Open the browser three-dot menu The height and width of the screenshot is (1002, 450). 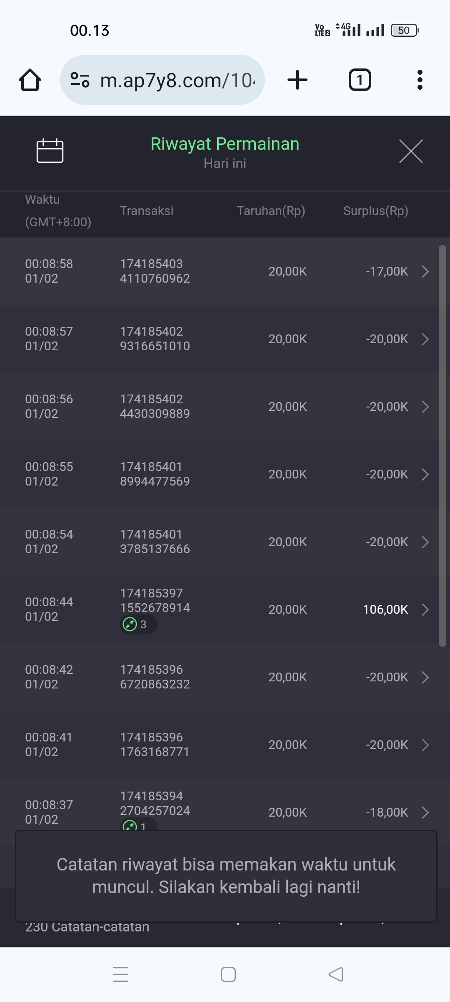420,80
